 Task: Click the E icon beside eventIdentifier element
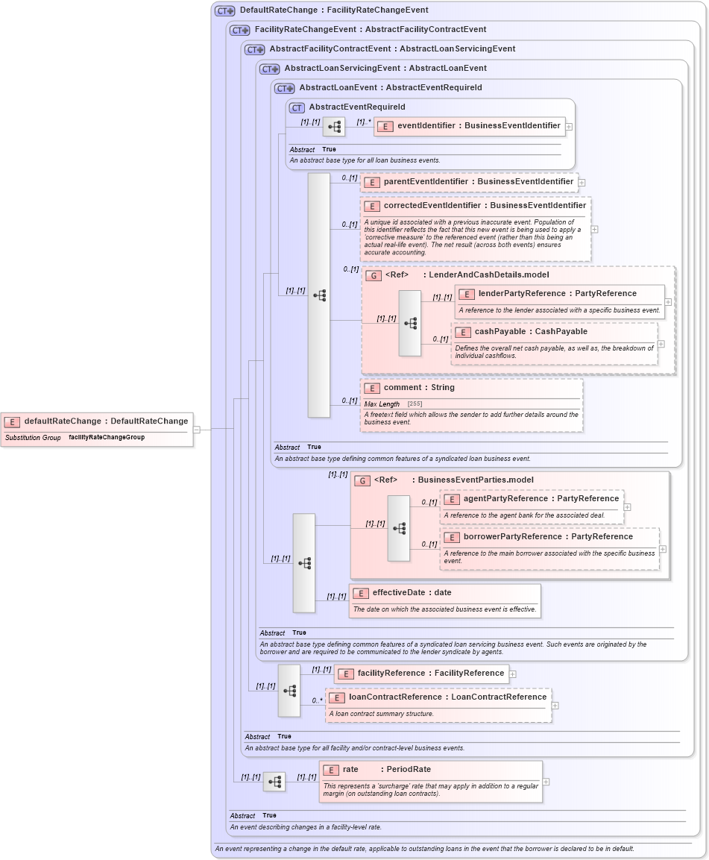coord(385,126)
